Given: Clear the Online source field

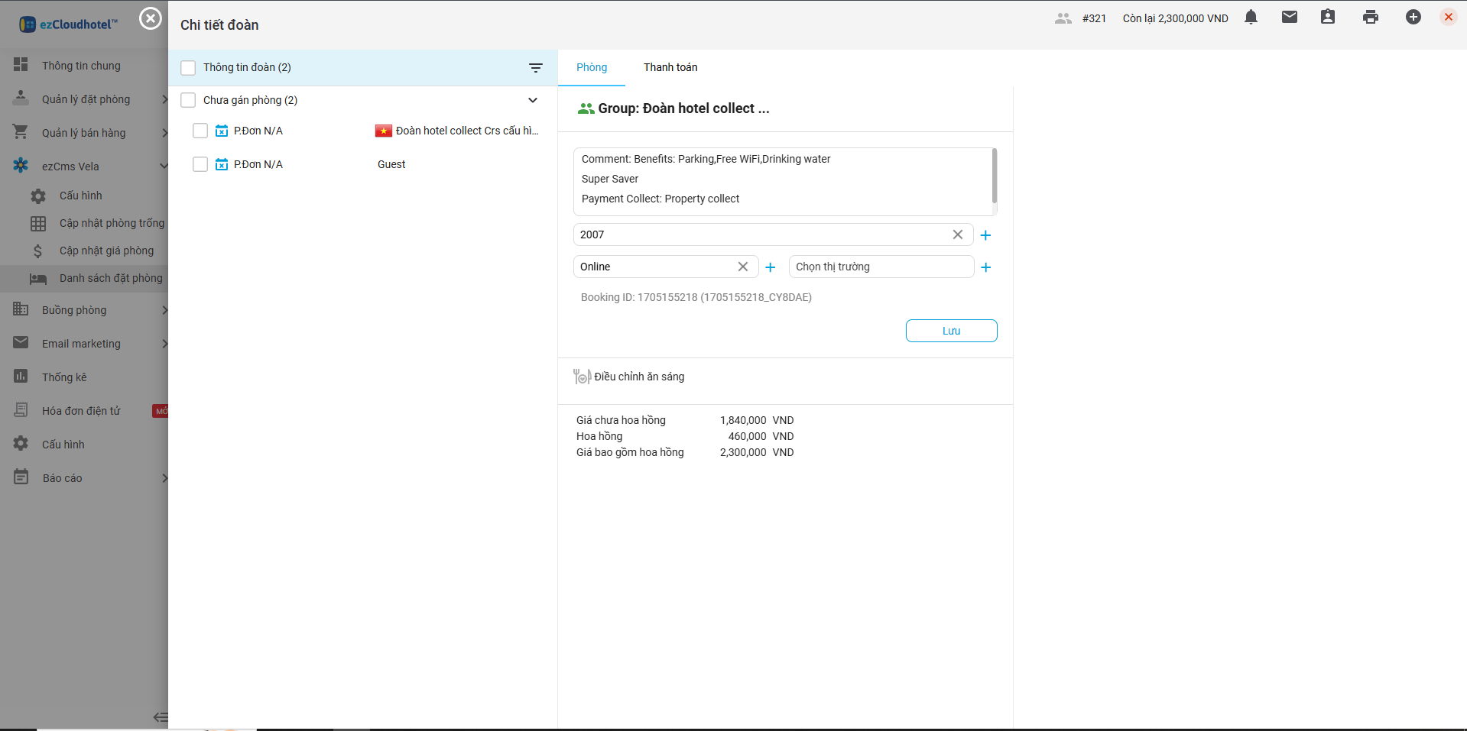Looking at the screenshot, I should tap(742, 267).
